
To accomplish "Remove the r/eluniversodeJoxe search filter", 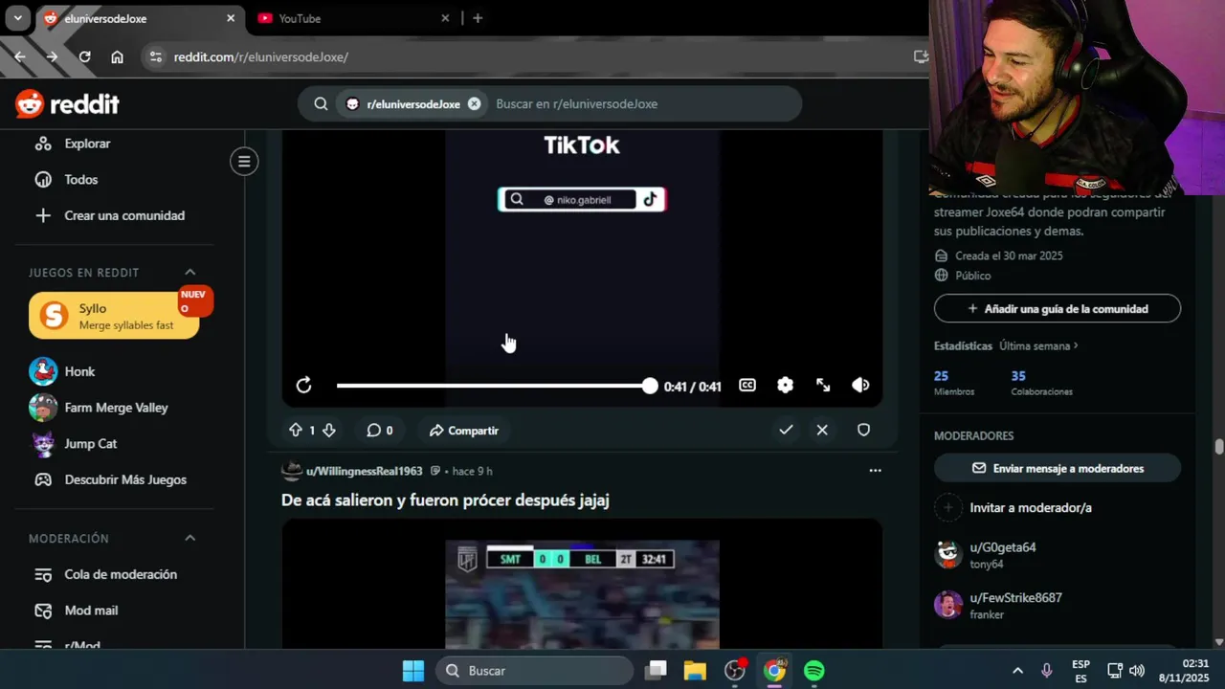I will pos(474,103).
